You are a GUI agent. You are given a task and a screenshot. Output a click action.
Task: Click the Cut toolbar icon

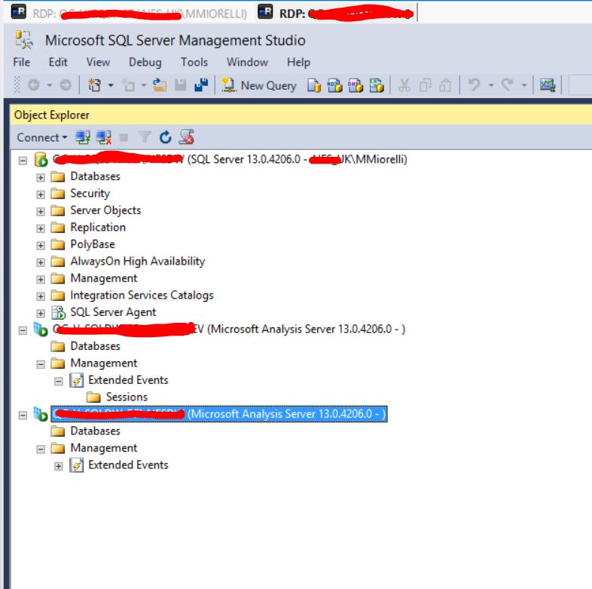coord(404,85)
